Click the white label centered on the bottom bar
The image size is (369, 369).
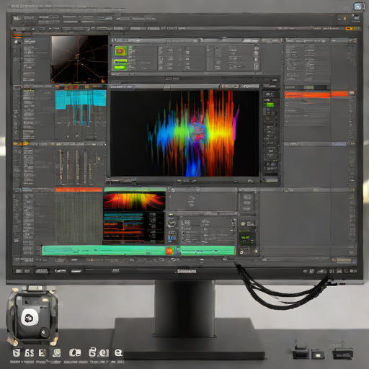(187, 271)
